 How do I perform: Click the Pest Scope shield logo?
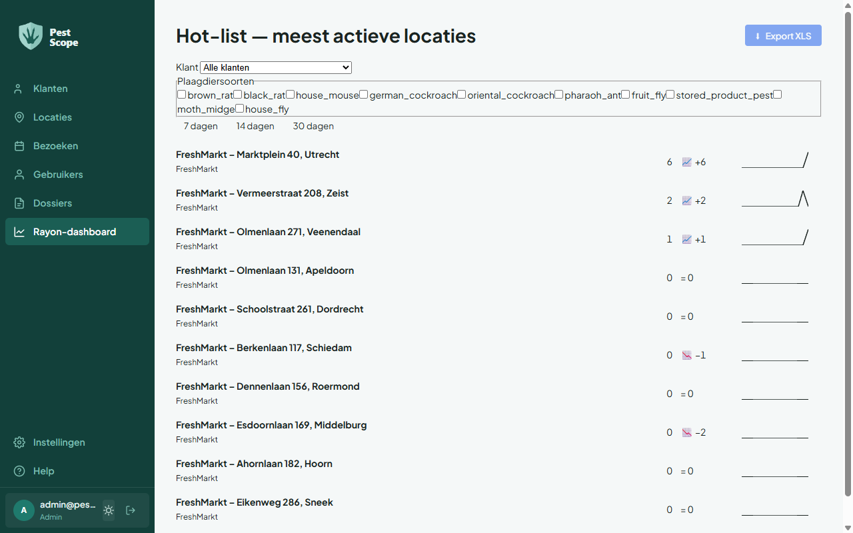(x=30, y=36)
